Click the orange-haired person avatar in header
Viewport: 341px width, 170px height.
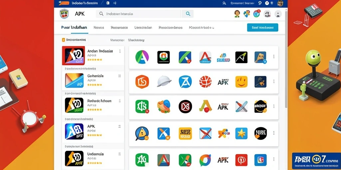pyautogui.click(x=237, y=14)
